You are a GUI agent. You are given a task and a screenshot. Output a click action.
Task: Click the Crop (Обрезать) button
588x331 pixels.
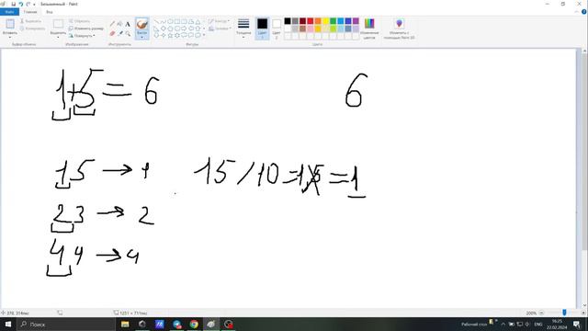tap(79, 21)
